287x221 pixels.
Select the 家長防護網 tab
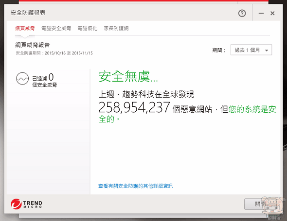[116, 28]
